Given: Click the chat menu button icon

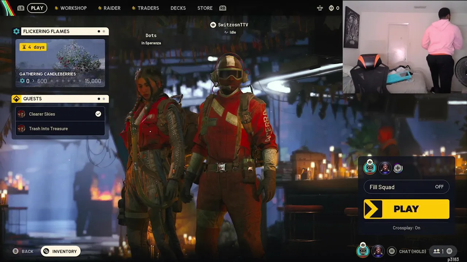Looking at the screenshot, I should click(x=391, y=251).
